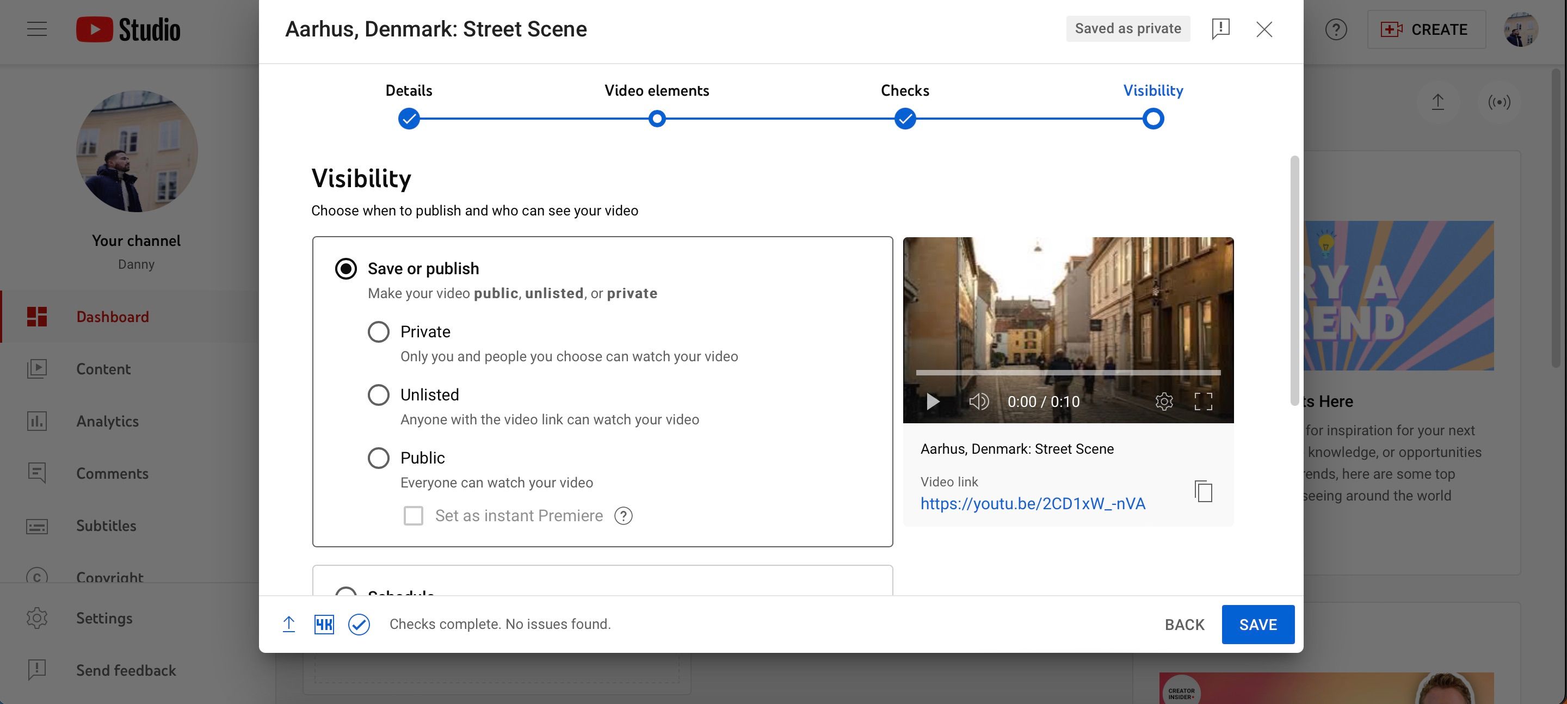Click the dialog's vertical scrollbar
Screen dimensions: 1567x704
coord(1294,280)
